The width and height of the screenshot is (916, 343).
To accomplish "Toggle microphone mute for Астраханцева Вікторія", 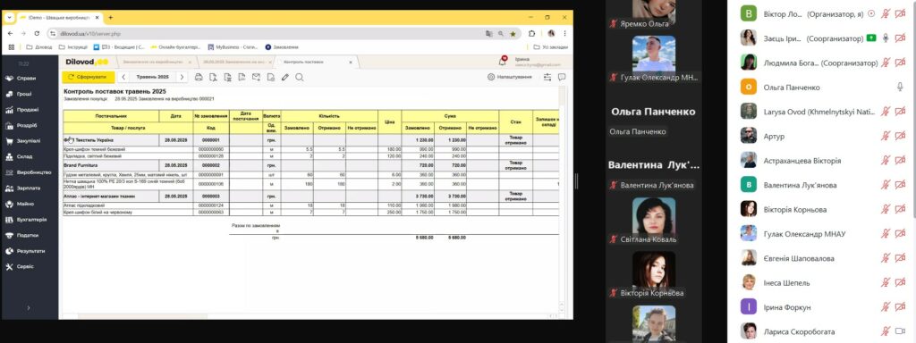I will coord(886,161).
